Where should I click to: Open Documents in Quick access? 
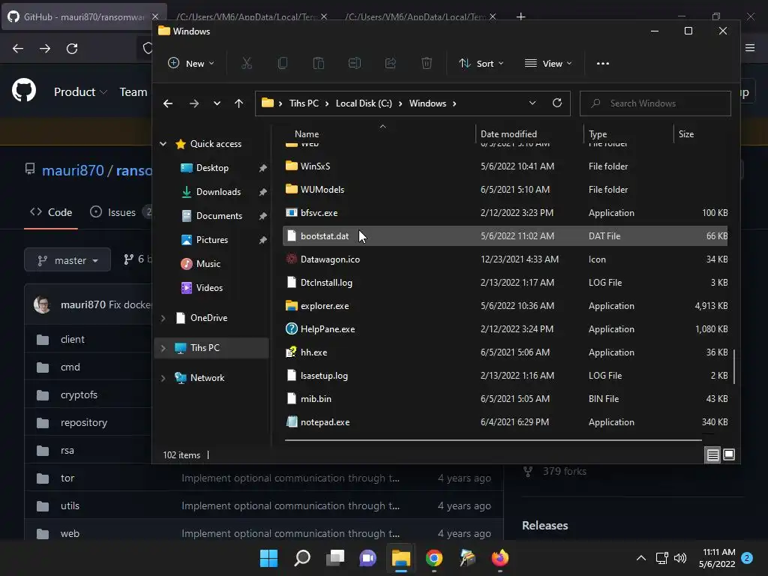tap(219, 216)
